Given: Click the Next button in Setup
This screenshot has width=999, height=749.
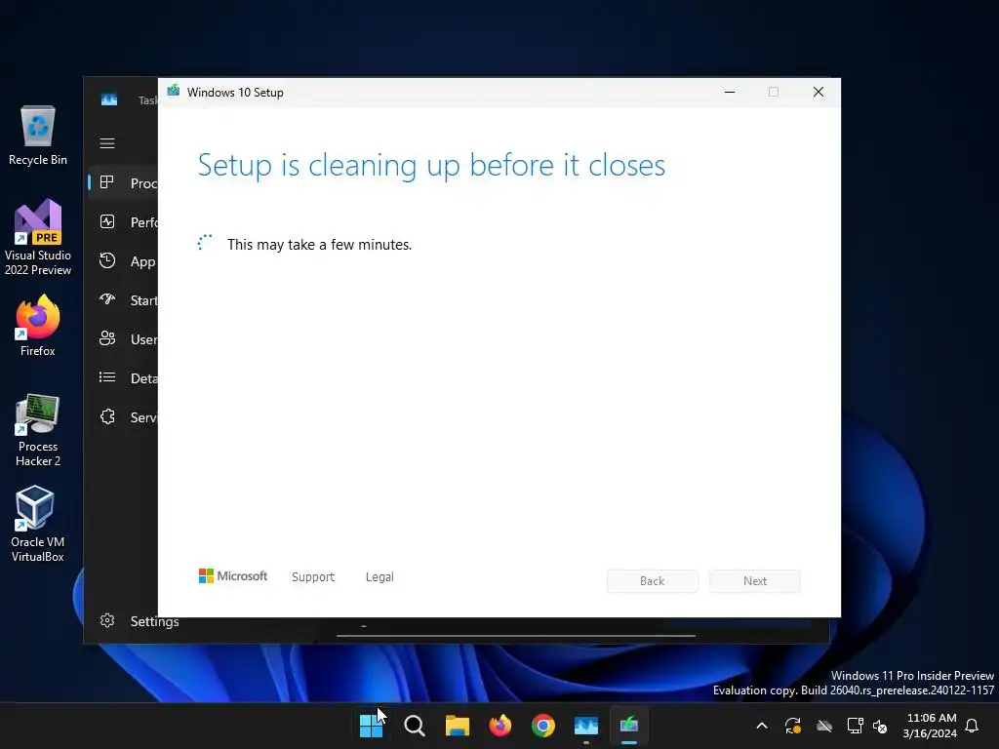Looking at the screenshot, I should [755, 581].
